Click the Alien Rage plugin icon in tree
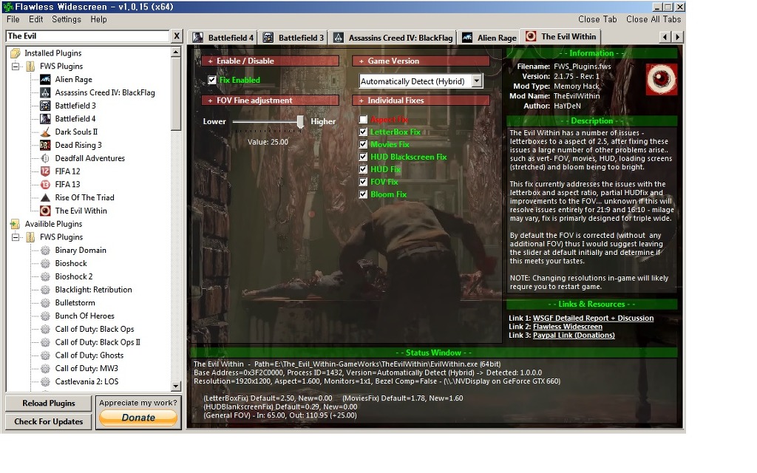 click(x=45, y=80)
